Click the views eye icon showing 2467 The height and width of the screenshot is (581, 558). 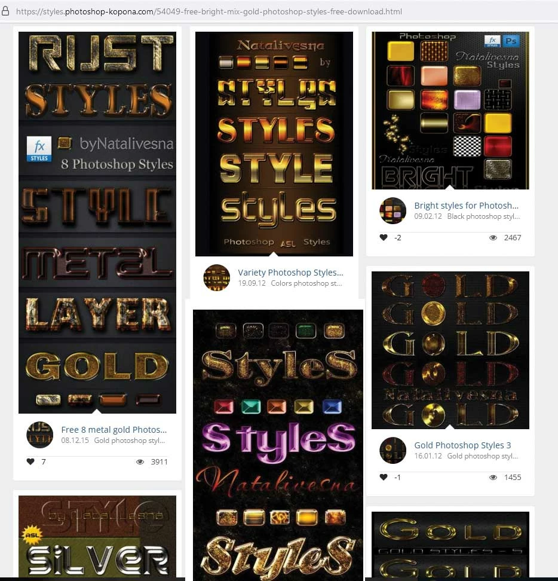click(493, 237)
